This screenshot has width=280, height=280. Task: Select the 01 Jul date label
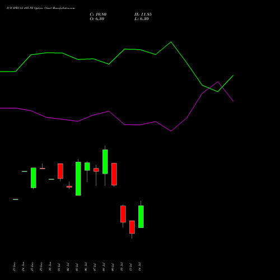coord(59,267)
